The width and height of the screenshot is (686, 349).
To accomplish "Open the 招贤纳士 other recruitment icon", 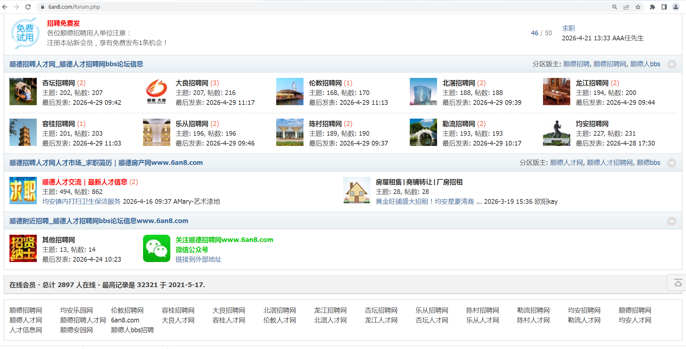I will point(23,249).
